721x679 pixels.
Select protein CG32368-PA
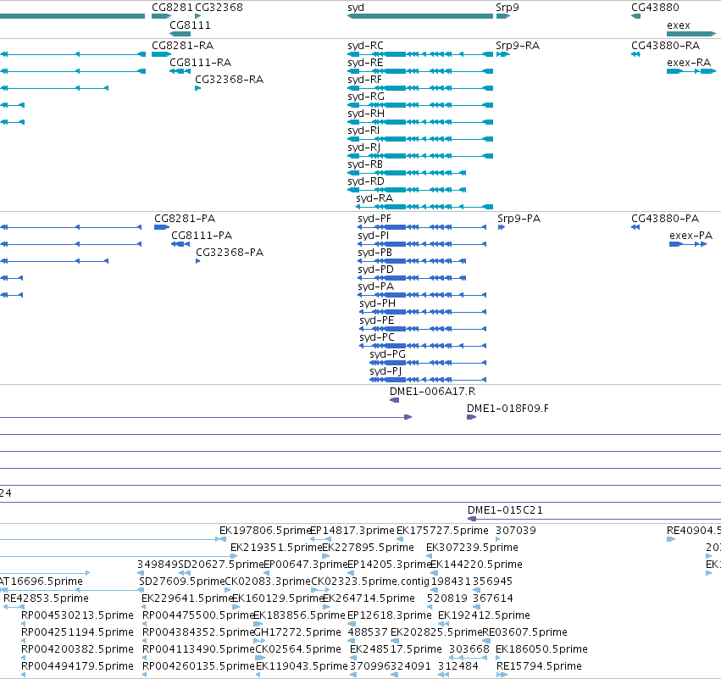click(230, 253)
